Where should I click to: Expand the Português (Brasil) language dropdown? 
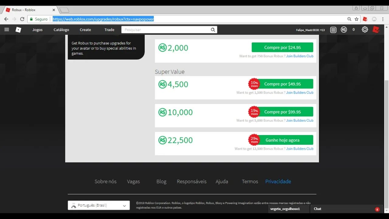(x=99, y=205)
